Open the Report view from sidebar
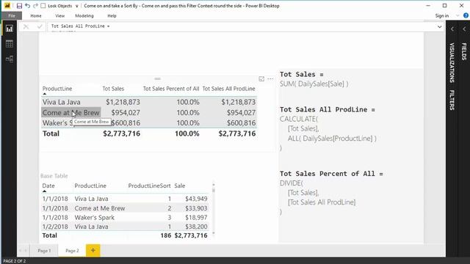 pyautogui.click(x=10, y=29)
